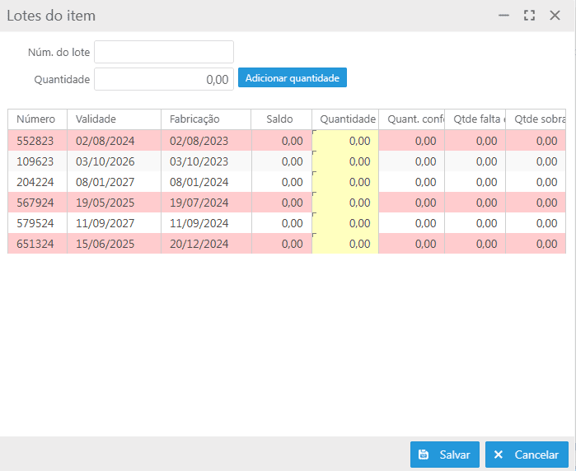The image size is (576, 471).
Task: Click the Quantidade column header in the table
Action: pos(346,119)
